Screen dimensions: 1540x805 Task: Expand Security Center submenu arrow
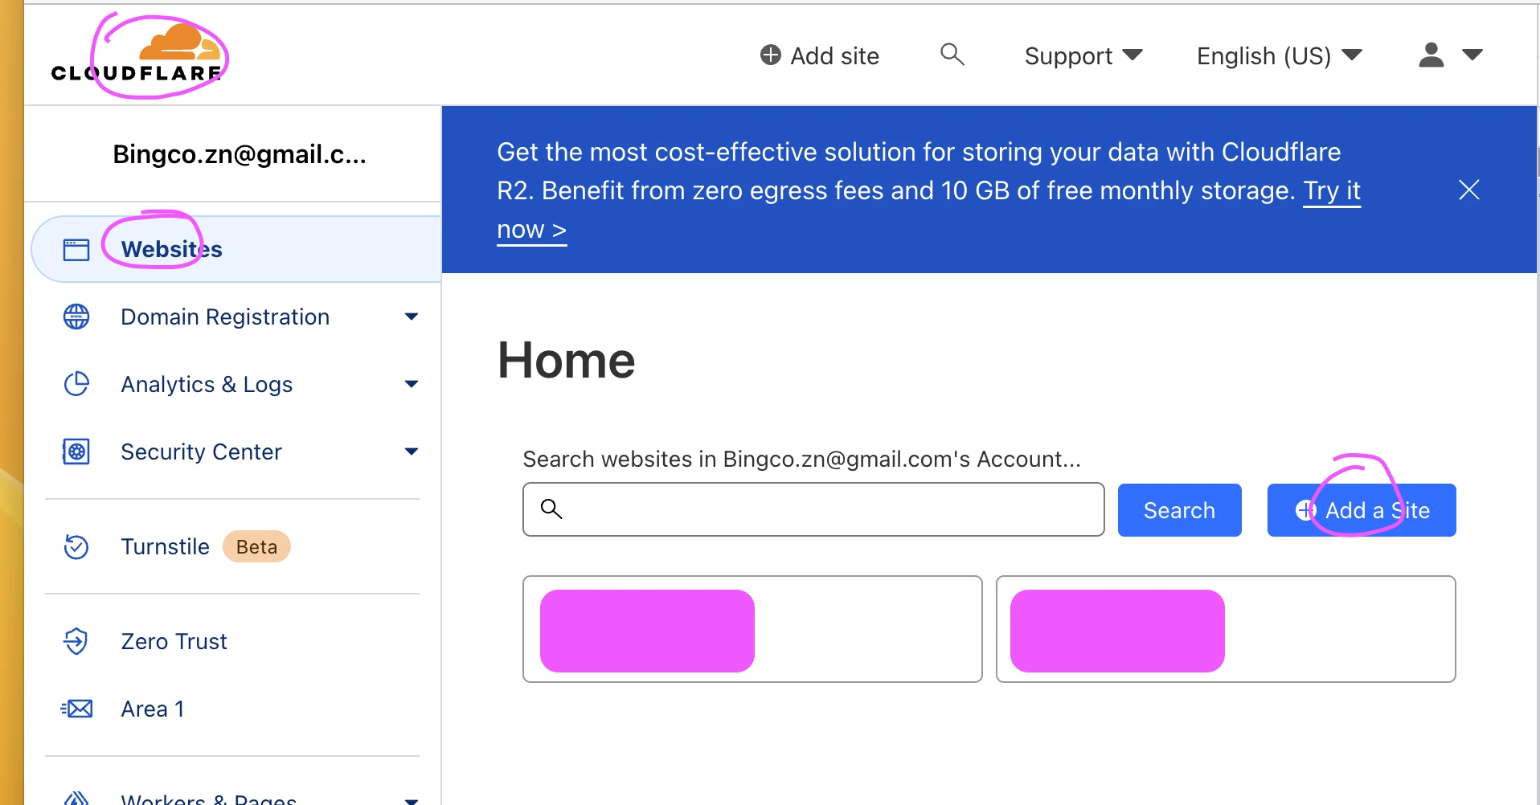412,452
